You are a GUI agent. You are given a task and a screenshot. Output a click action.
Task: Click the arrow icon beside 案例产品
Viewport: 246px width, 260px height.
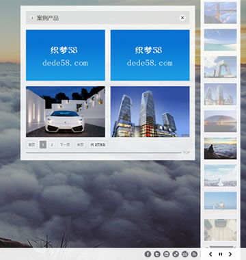[x=32, y=18]
